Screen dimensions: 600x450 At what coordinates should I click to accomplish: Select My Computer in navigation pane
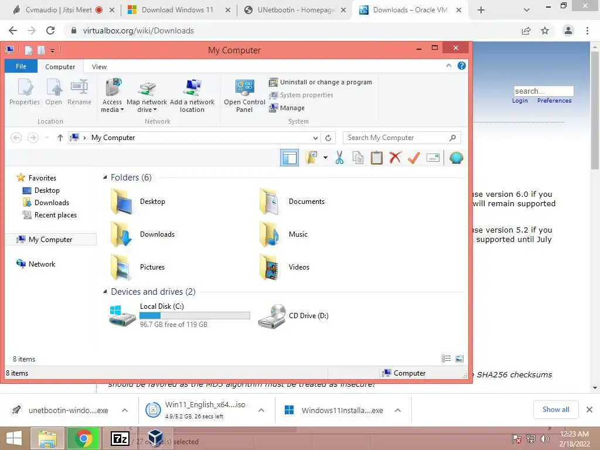[51, 240]
